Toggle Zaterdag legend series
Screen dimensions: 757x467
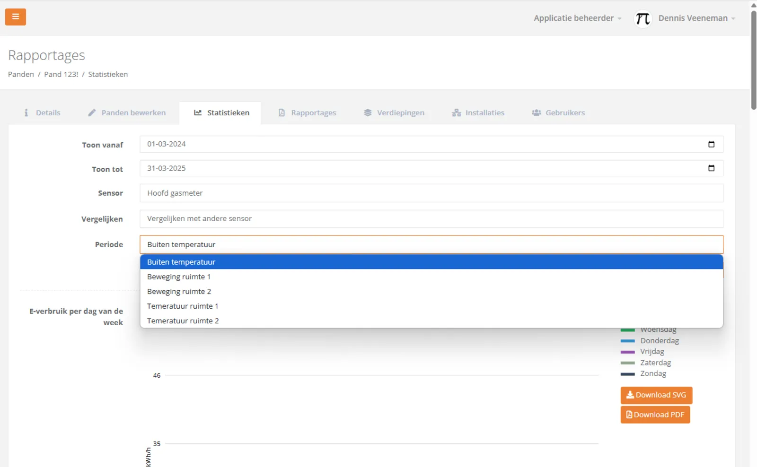click(x=646, y=363)
